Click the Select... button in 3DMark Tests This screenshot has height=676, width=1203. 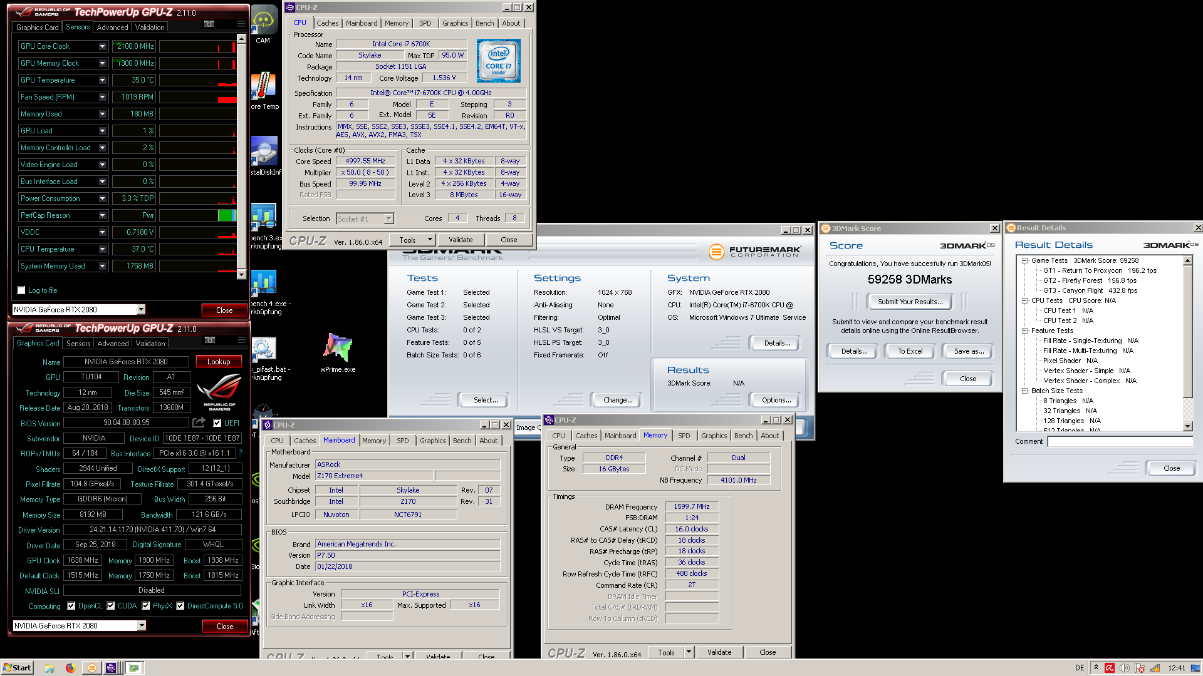pyautogui.click(x=485, y=400)
